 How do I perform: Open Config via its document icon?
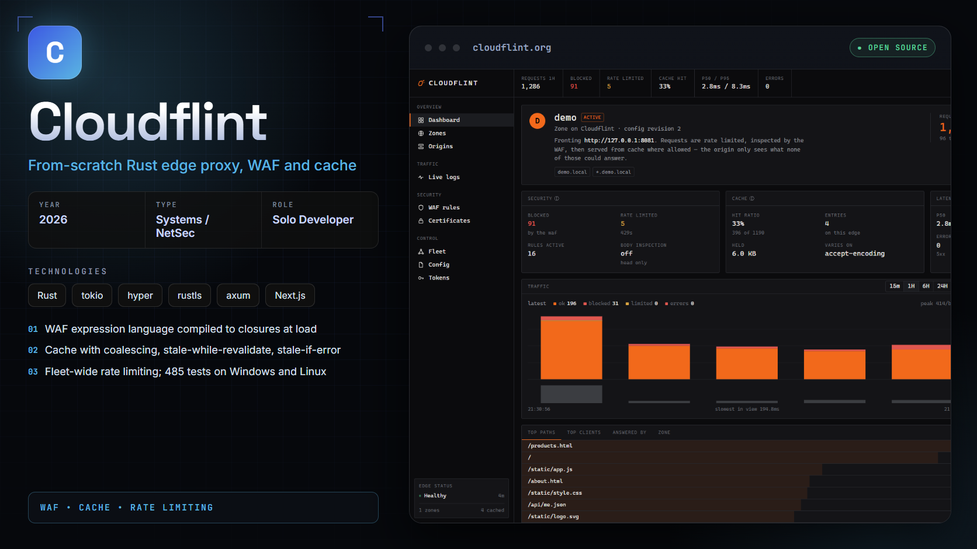click(x=421, y=265)
